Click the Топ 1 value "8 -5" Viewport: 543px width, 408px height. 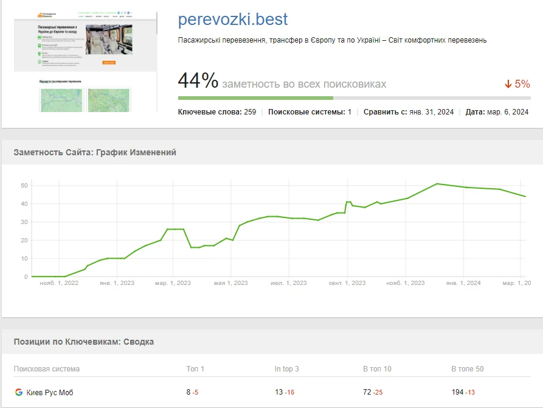pos(192,392)
